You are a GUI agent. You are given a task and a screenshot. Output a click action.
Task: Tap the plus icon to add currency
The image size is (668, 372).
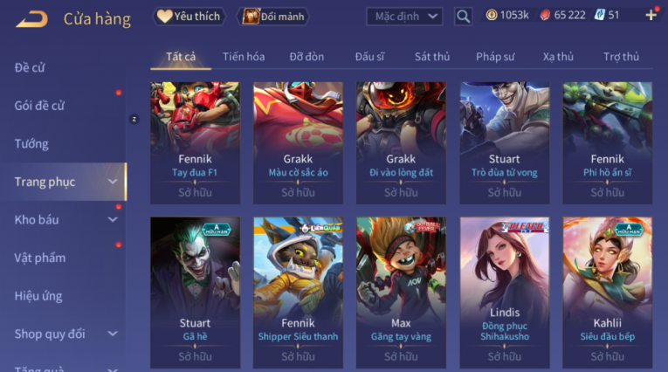(651, 16)
